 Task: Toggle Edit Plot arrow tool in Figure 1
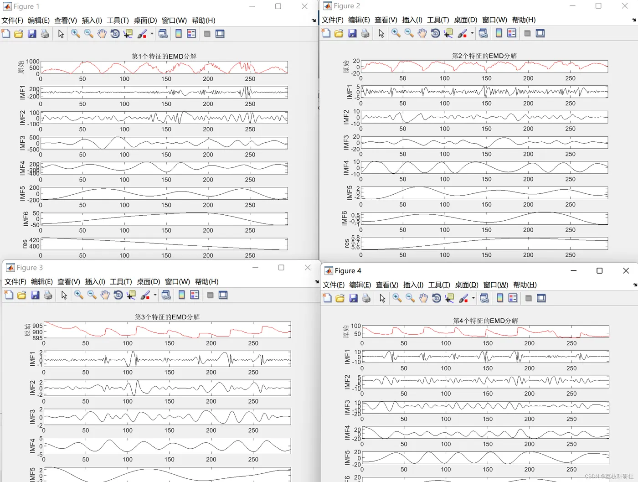pos(61,34)
